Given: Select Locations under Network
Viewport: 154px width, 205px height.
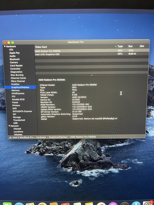Looking at the screenshot, I should [18, 132].
